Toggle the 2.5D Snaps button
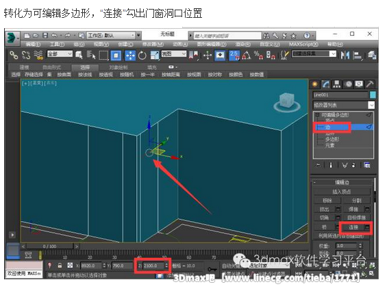The image size is (387, 291). pyautogui.click(x=234, y=55)
